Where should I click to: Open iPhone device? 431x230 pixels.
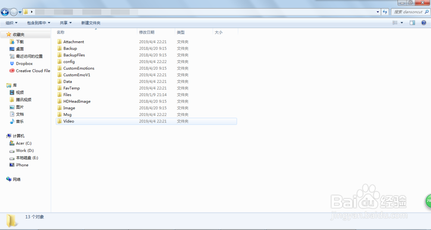point(22,165)
